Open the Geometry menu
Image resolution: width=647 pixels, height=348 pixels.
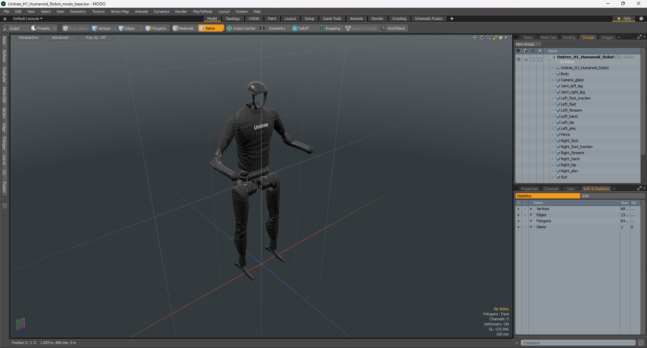click(78, 11)
